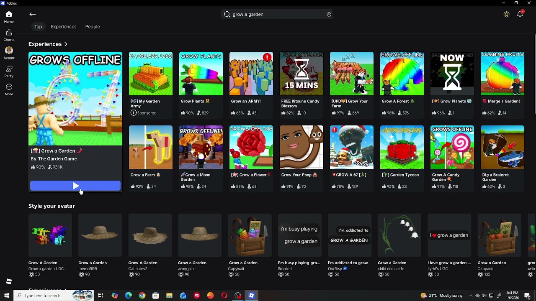The image size is (536, 301).
Task: Open Task View on the taskbar
Action: [x=100, y=296]
